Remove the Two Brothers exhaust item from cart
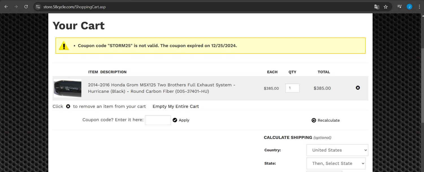The height and width of the screenshot is (172, 424). click(x=358, y=88)
